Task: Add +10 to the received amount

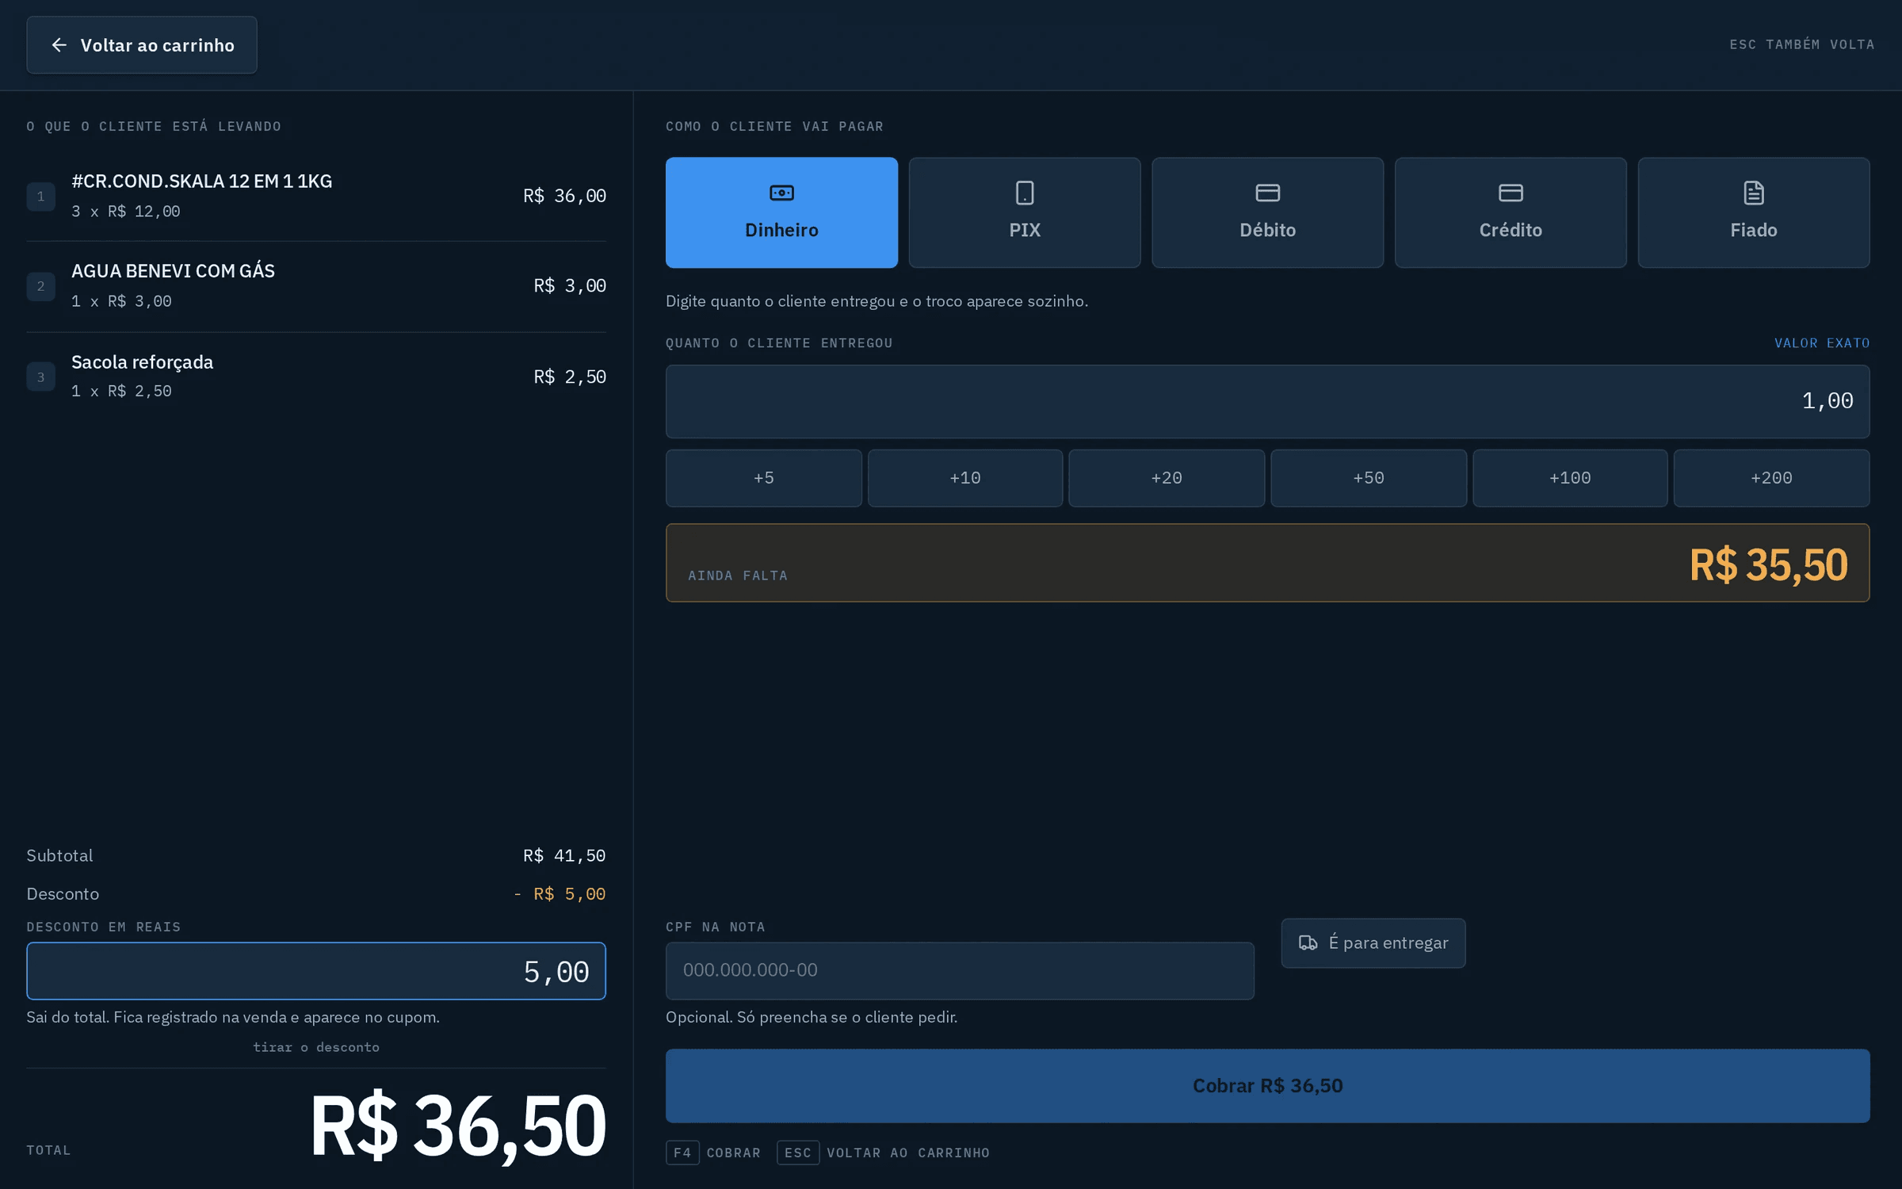Action: pos(964,478)
